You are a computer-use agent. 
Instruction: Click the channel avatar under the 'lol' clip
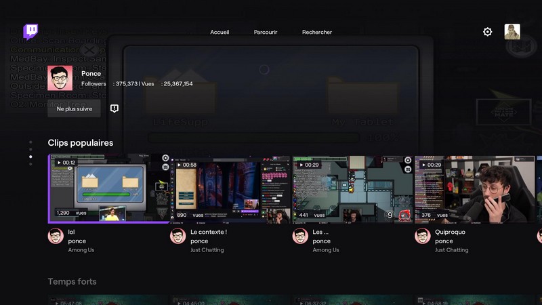click(x=56, y=236)
